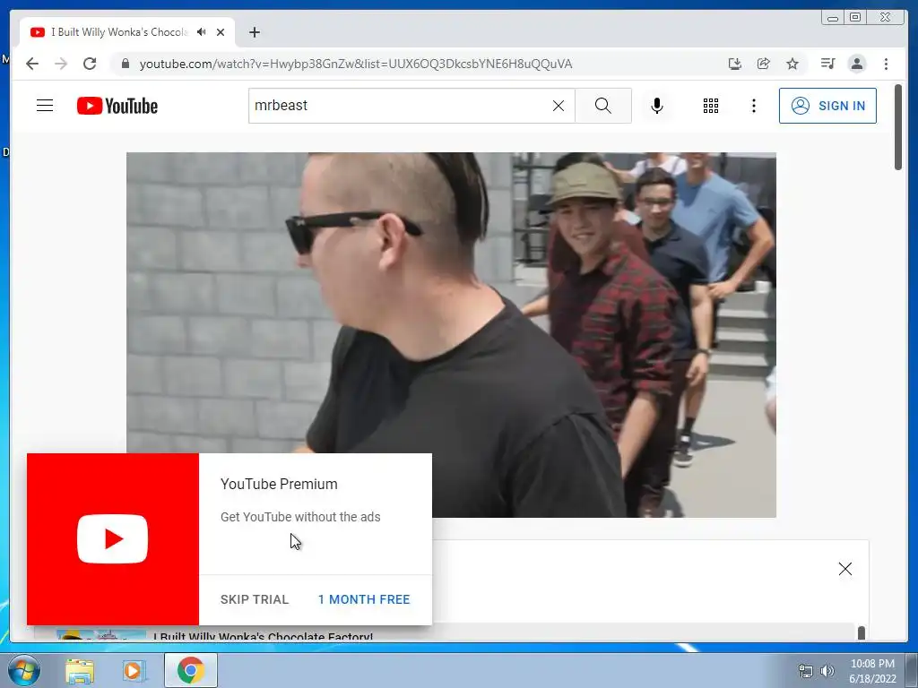Click Get YouTube without the ads text

click(x=300, y=517)
